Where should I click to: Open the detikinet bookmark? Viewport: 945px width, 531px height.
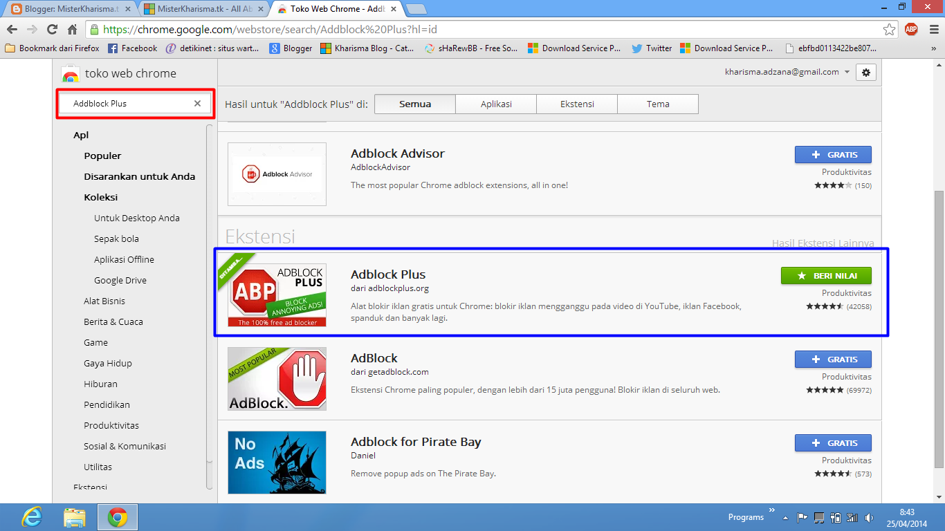[x=212, y=48]
